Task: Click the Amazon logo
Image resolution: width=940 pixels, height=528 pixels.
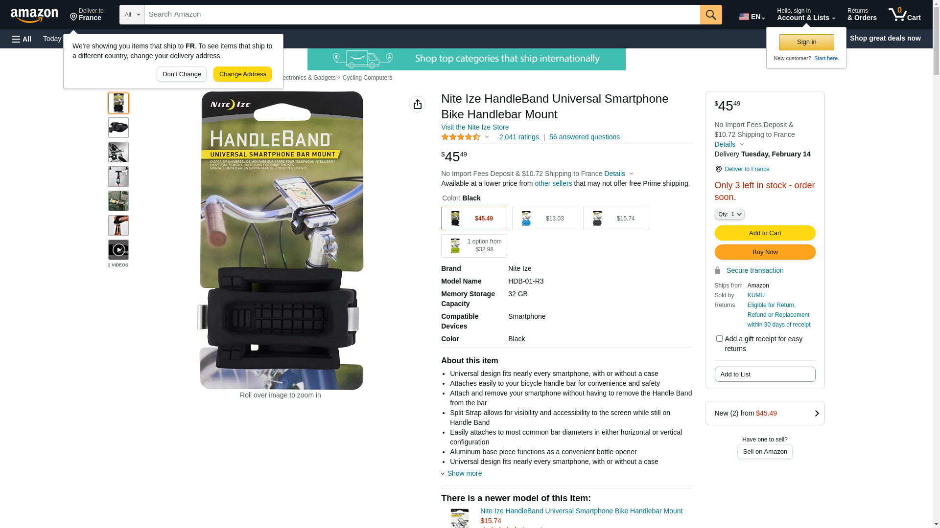Action: [34, 15]
